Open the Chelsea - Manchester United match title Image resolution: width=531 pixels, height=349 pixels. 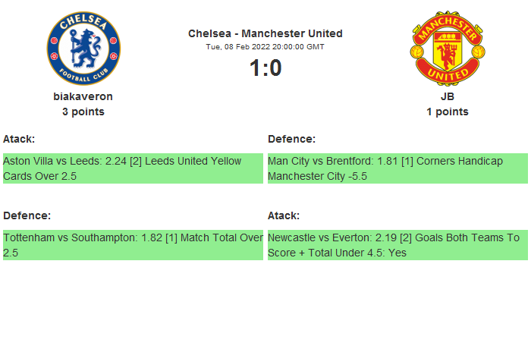coord(265,33)
